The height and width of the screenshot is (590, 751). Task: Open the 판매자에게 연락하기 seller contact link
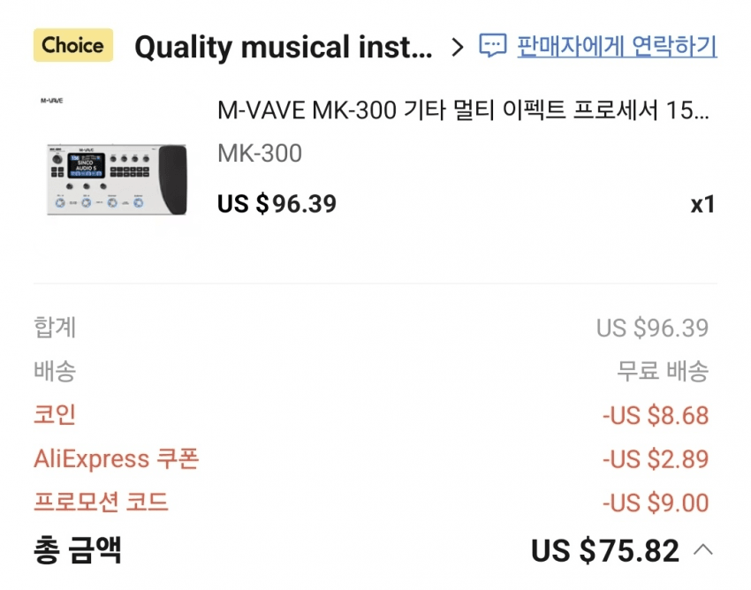pyautogui.click(x=616, y=46)
